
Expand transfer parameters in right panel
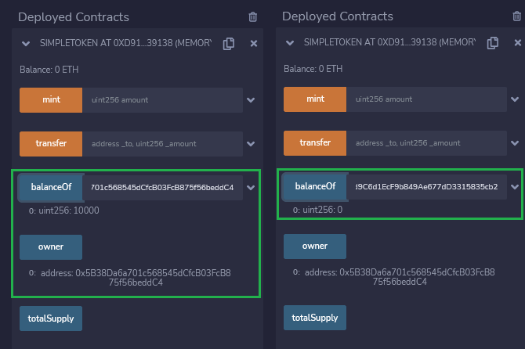point(515,143)
